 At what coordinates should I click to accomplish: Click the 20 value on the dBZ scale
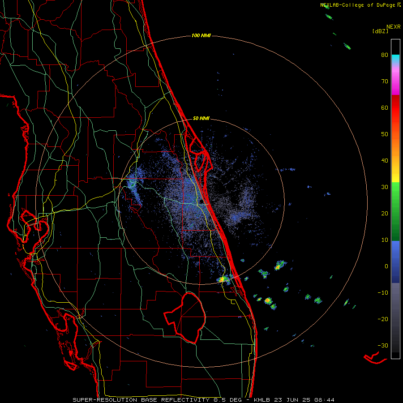pyautogui.click(x=385, y=214)
